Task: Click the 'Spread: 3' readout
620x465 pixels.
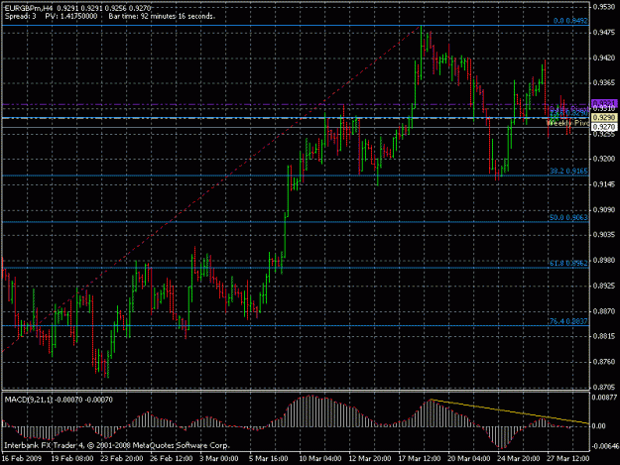Action: [x=21, y=16]
